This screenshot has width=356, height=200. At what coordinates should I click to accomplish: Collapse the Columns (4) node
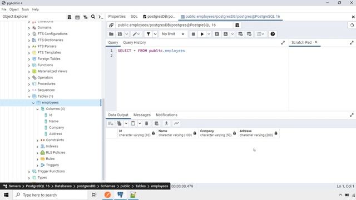[x=37, y=109]
